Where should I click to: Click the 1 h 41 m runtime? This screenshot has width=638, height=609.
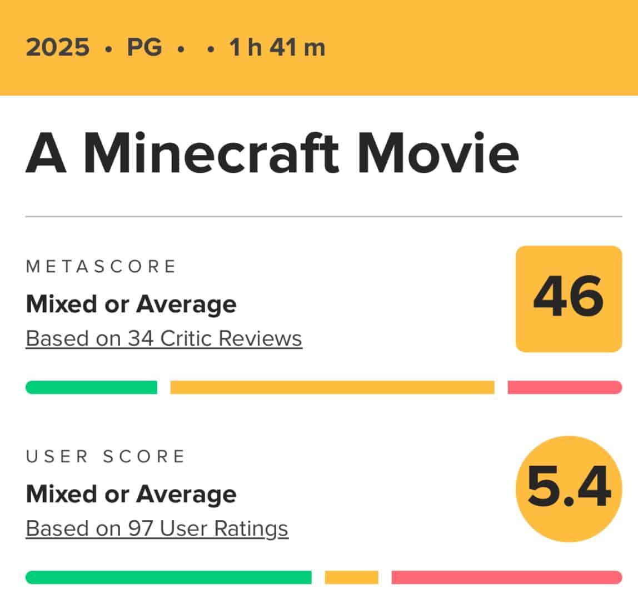pyautogui.click(x=277, y=47)
